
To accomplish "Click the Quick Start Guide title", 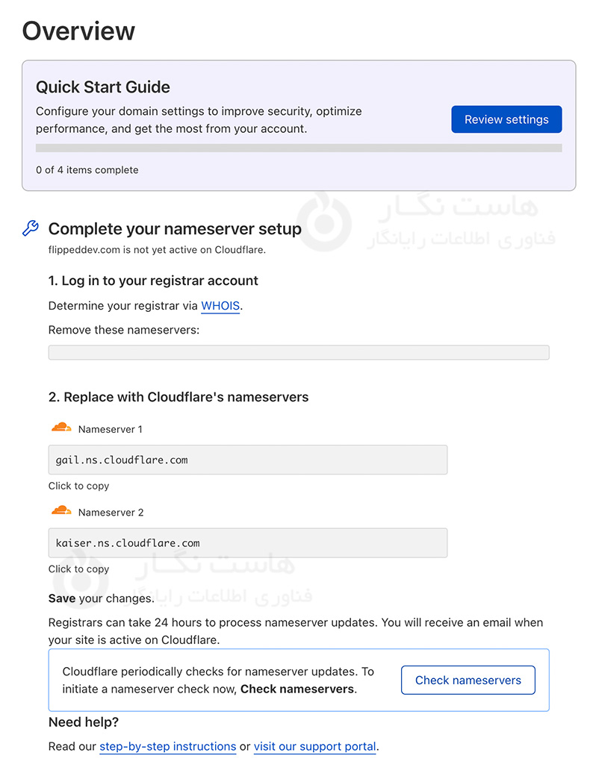I will click(103, 87).
